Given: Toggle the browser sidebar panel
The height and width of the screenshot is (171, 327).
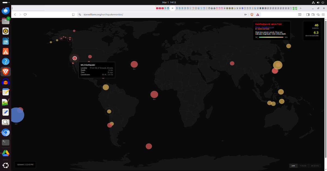Looking at the screenshot, I should click(x=308, y=14).
